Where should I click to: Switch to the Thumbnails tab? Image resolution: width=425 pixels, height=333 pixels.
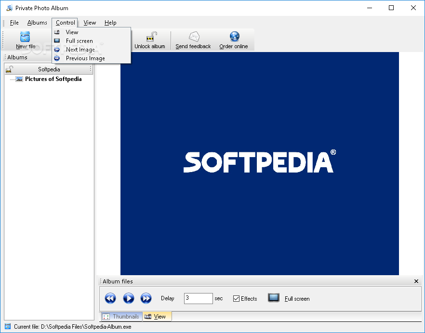[x=122, y=317]
